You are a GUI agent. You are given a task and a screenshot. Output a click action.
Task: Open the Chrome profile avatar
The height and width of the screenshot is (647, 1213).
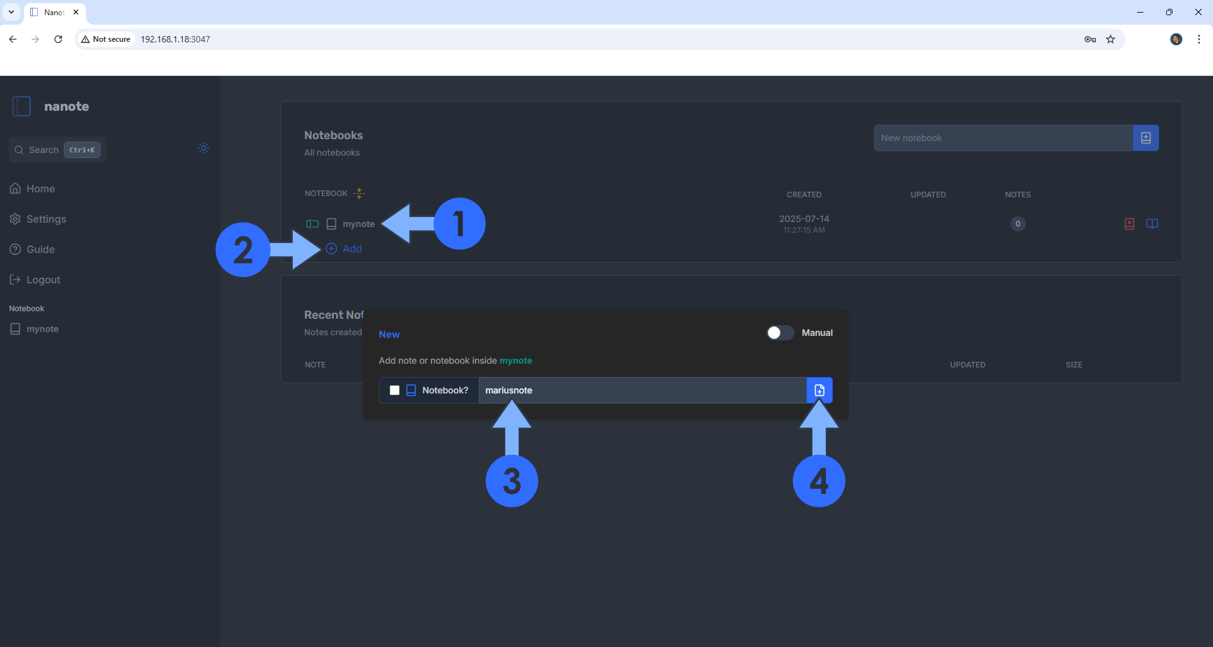coord(1176,39)
